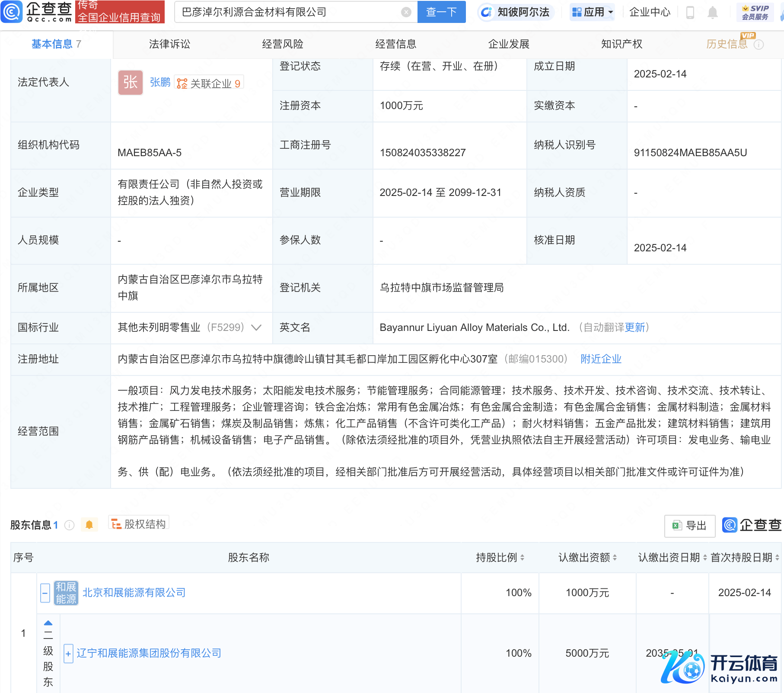
Task: Open the 知彼阿尔法 assistant
Action: pyautogui.click(x=515, y=12)
